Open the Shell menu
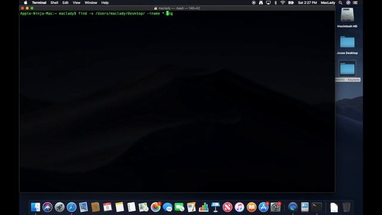The image size is (382, 215). [x=54, y=2]
